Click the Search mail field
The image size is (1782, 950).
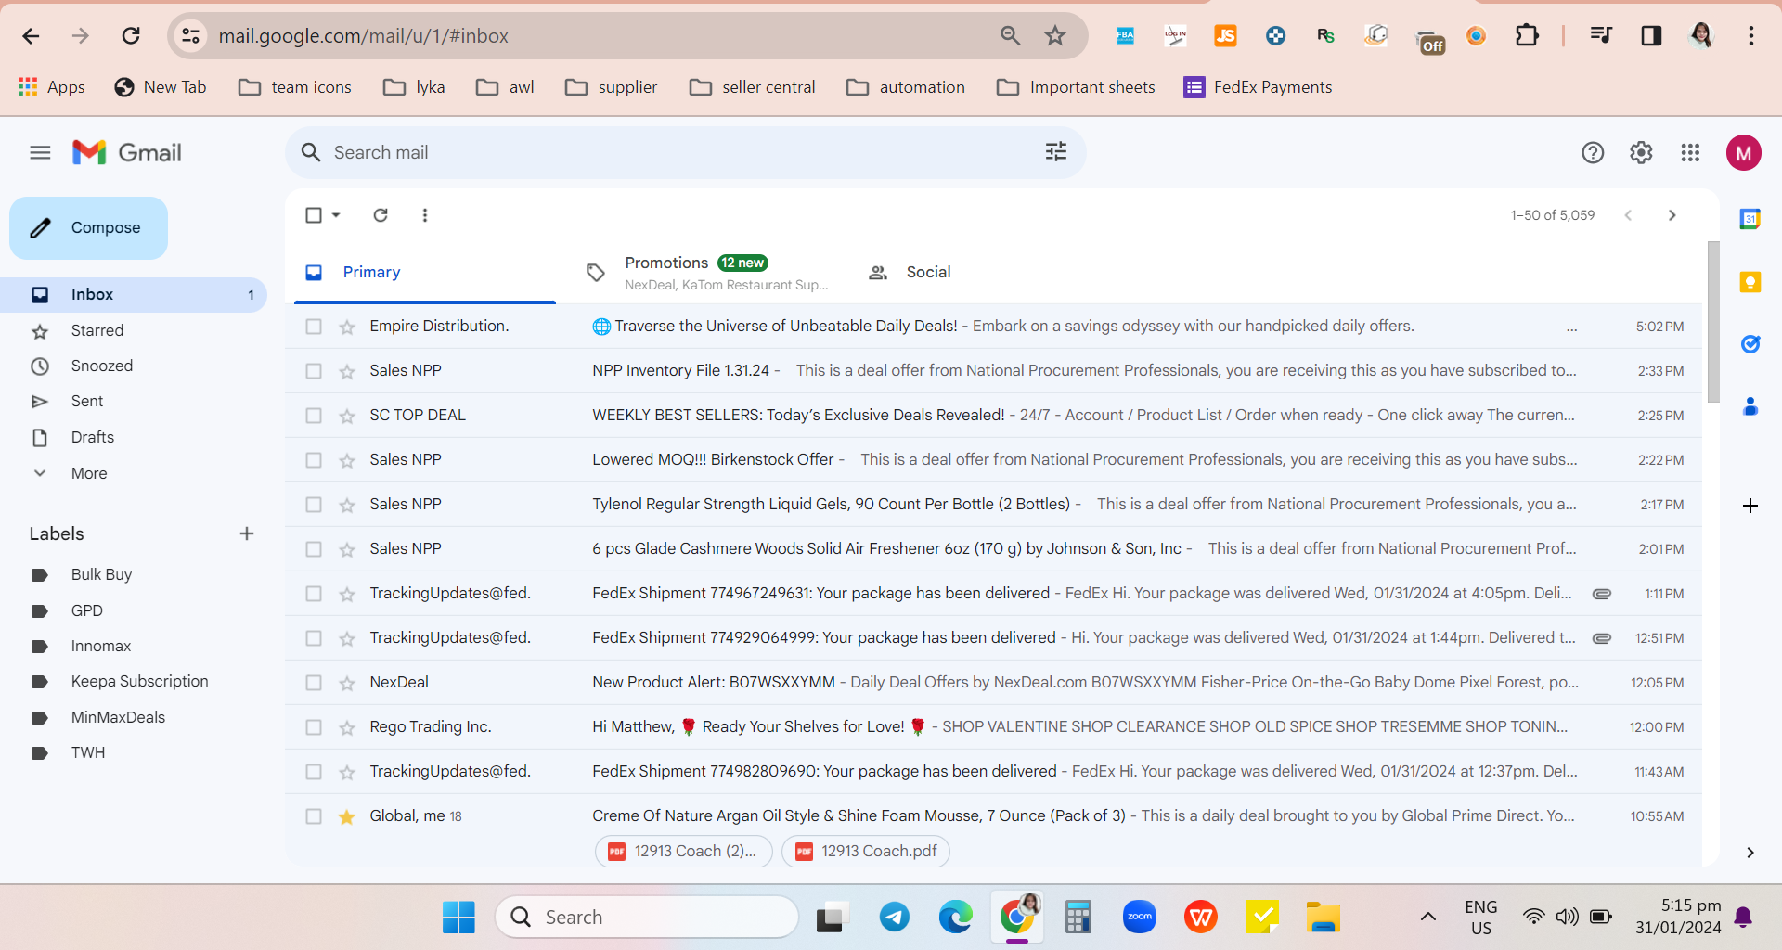coord(685,152)
